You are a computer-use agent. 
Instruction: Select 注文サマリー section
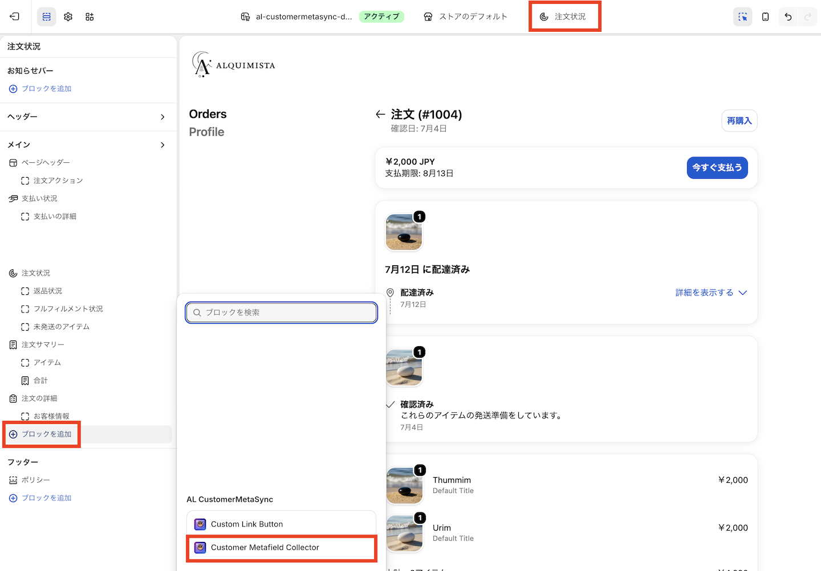pyautogui.click(x=43, y=345)
